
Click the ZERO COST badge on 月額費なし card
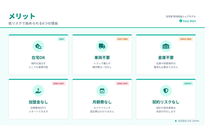click(x=122, y=84)
